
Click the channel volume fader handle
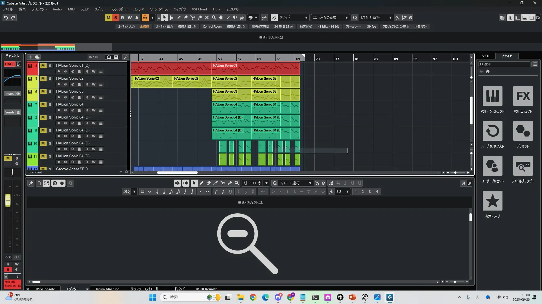[8, 200]
